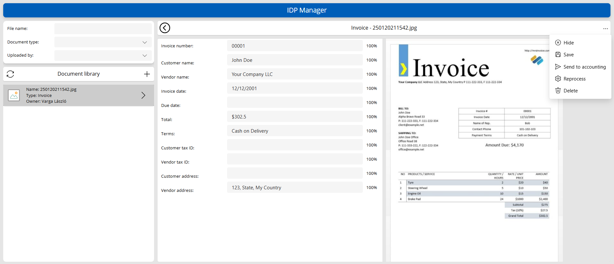The image size is (614, 264).
Task: Select Send to accounting menu option
Action: coord(584,67)
